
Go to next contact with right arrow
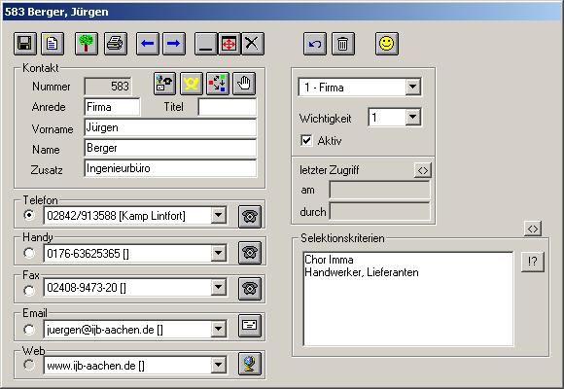click(174, 44)
